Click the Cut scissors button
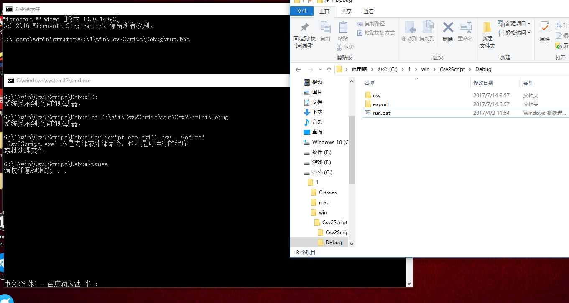Image resolution: width=569 pixels, height=303 pixels. [345, 47]
